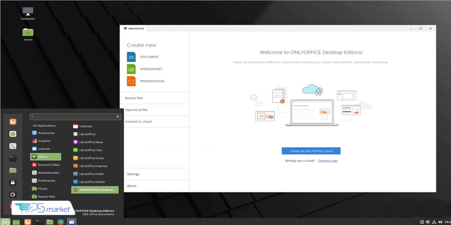
Task: Follow the Connect now link
Action: (328, 161)
